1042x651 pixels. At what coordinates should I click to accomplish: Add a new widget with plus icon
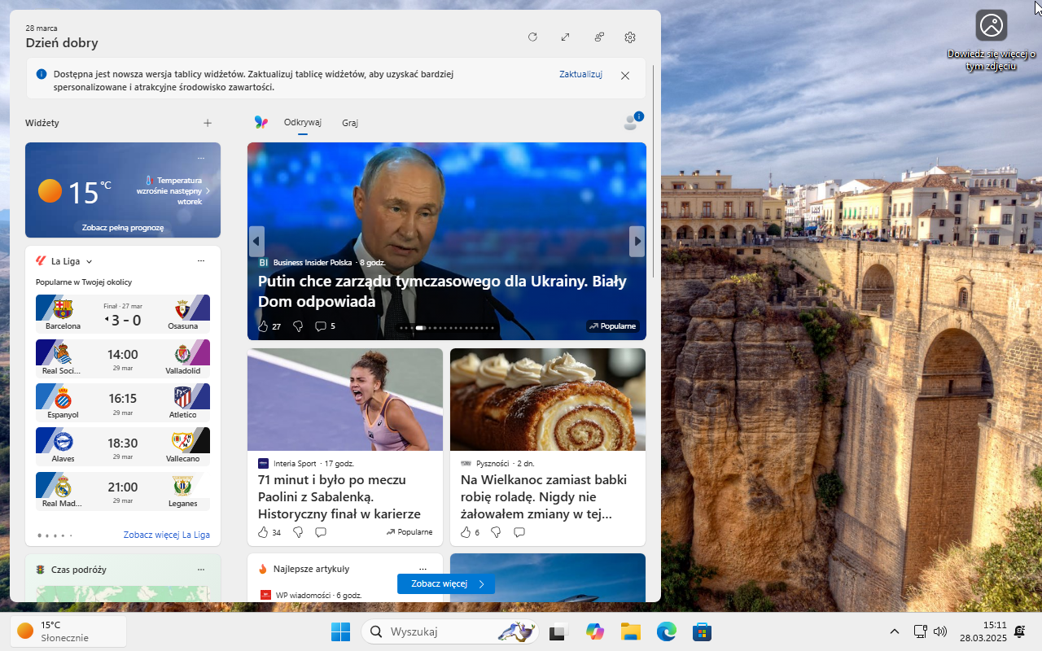(208, 123)
